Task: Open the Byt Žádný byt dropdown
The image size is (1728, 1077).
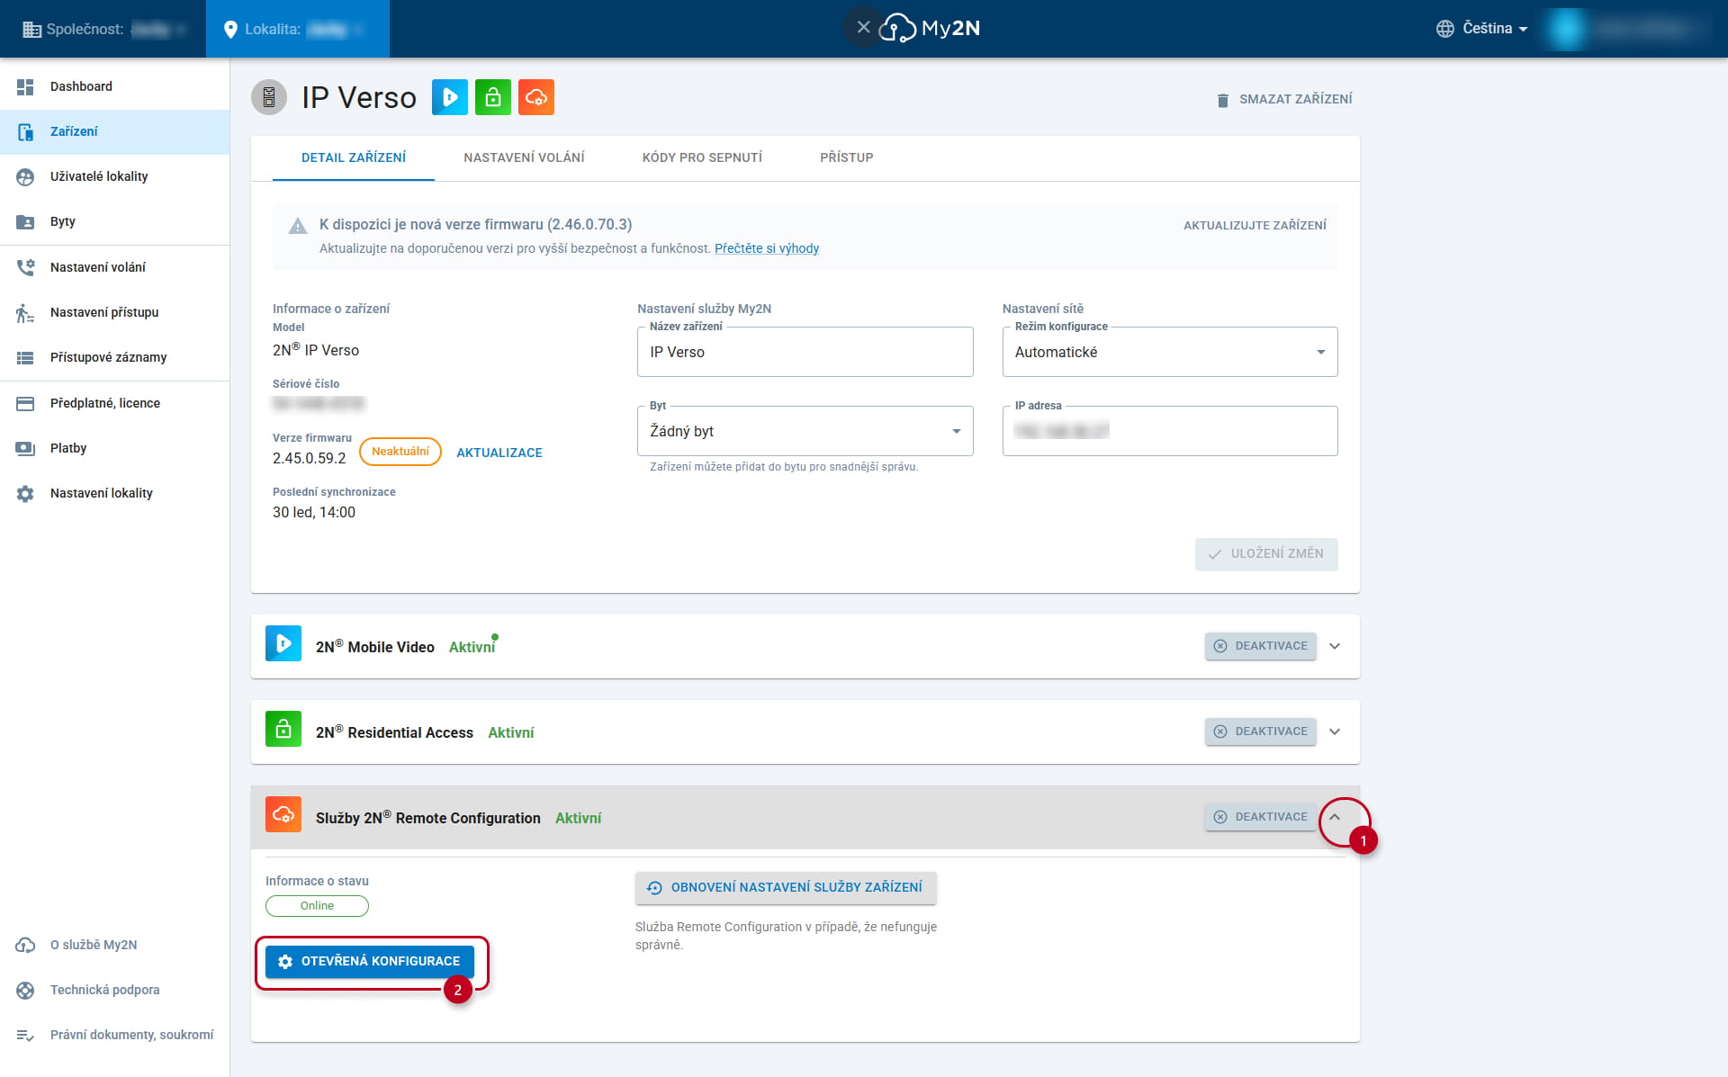Action: click(x=805, y=431)
